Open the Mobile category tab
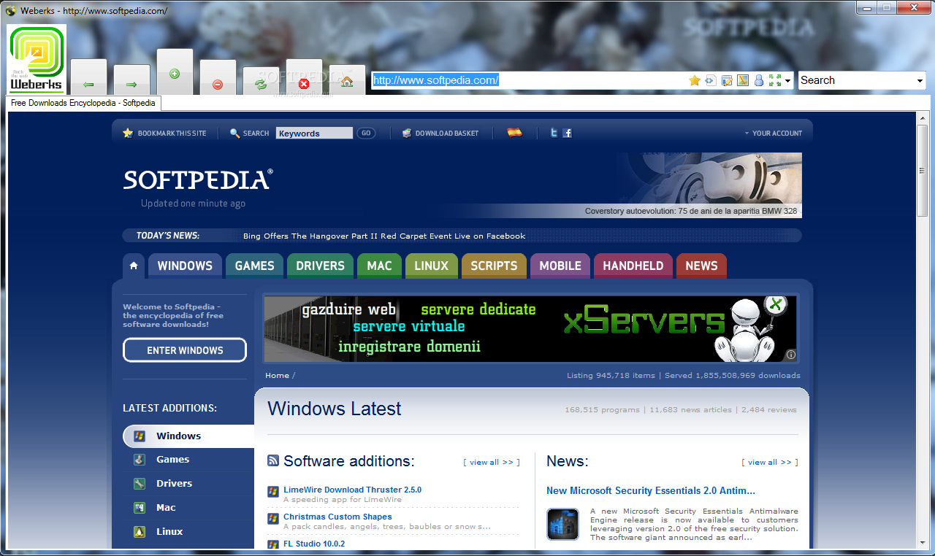The width and height of the screenshot is (935, 556). [x=560, y=266]
